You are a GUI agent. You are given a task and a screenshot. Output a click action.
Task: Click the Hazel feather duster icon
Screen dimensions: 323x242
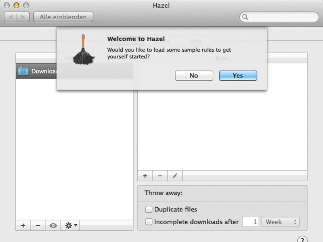click(x=84, y=50)
